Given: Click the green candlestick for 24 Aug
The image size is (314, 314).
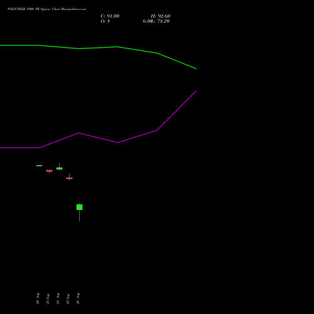Looking at the screenshot, I should [60, 168].
